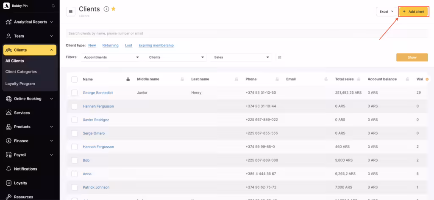Click the info icon next to Clients heading
This screenshot has width=434, height=200.
click(106, 9)
